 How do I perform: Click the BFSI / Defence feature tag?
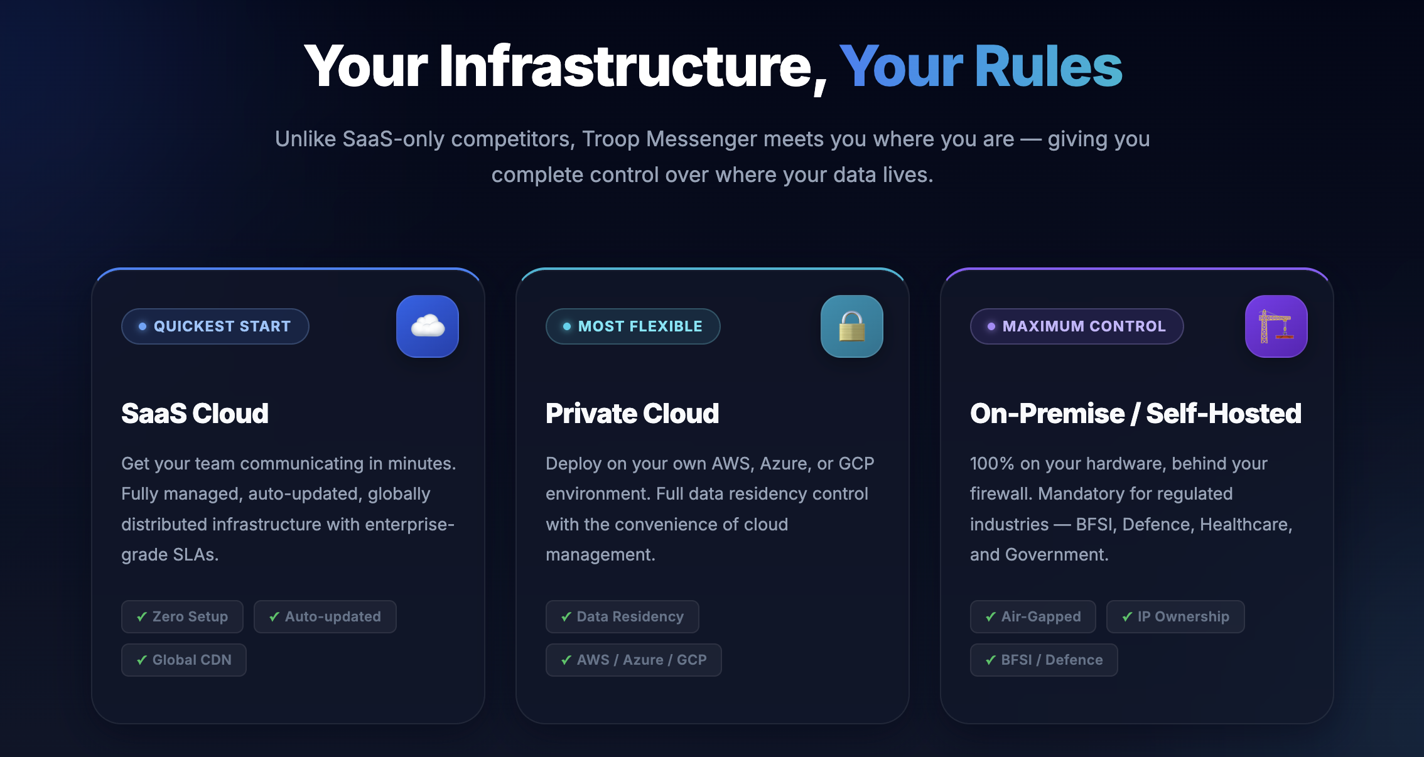pyautogui.click(x=1044, y=660)
